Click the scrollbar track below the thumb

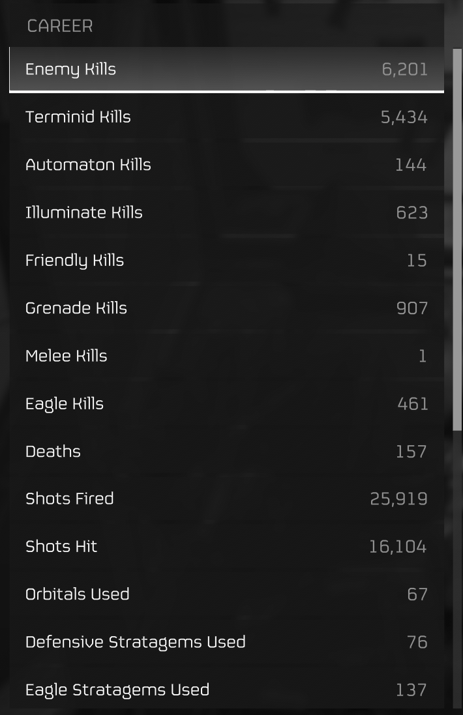pyautogui.click(x=457, y=570)
